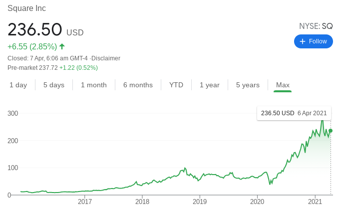Click the NYSE: SQ ticker label

pos(316,26)
